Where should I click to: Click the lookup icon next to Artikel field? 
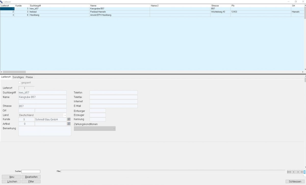coord(69,124)
